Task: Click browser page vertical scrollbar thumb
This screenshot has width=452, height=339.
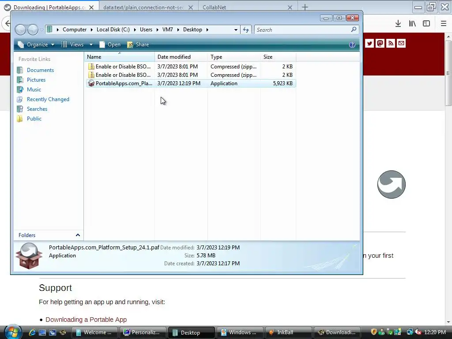Action: pos(448,73)
